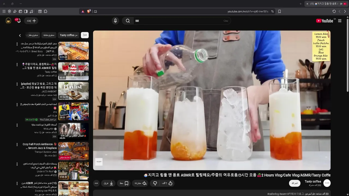Viewport: 349px width, 196px height.
Task: Open the Leo AI sparkle icon
Action: (15, 11)
